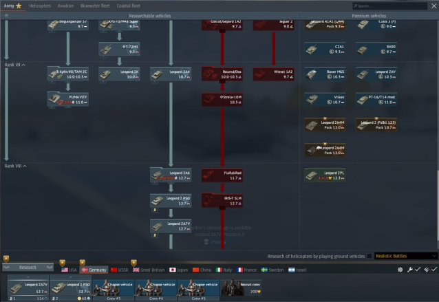Select the Leopard 2A7V vehicle in the research tree
Viewport: 439px width, 302px height.
click(x=171, y=226)
